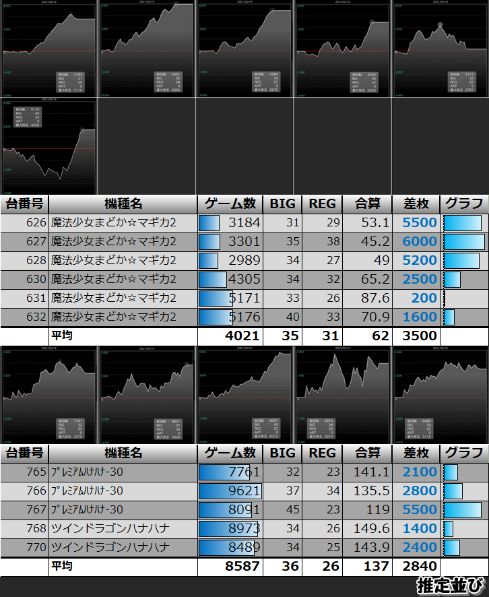Select machine number 630 cell
Screen dimensions: 489x597
click(25, 280)
